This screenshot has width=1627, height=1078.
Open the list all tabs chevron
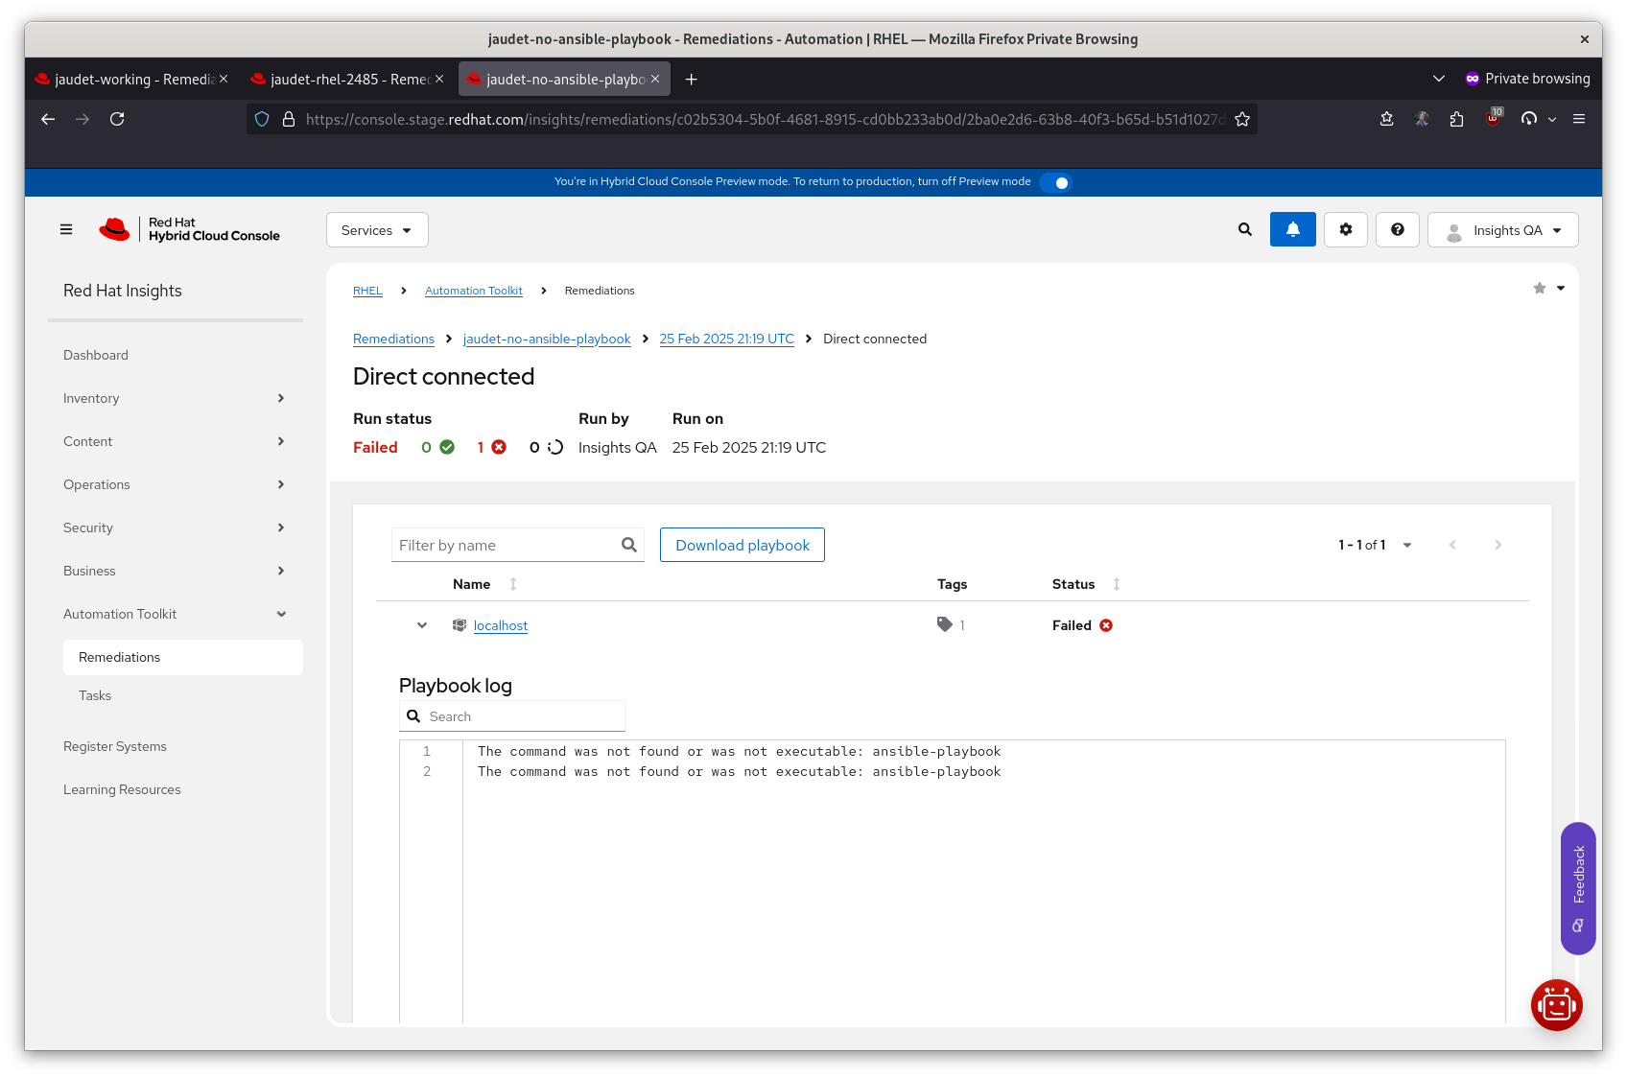click(1439, 79)
